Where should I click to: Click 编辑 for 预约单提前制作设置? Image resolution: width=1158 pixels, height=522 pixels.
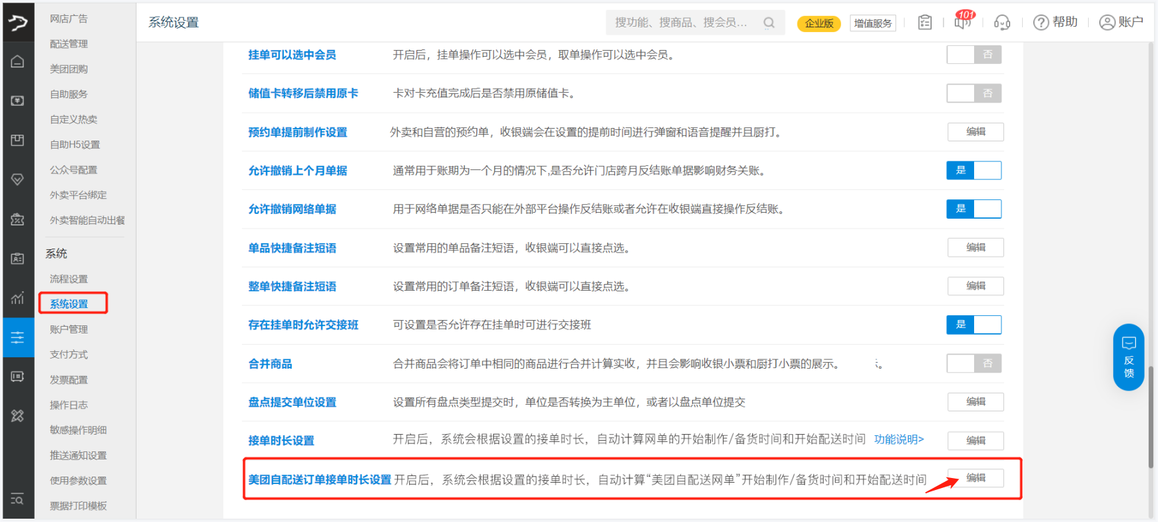(976, 132)
